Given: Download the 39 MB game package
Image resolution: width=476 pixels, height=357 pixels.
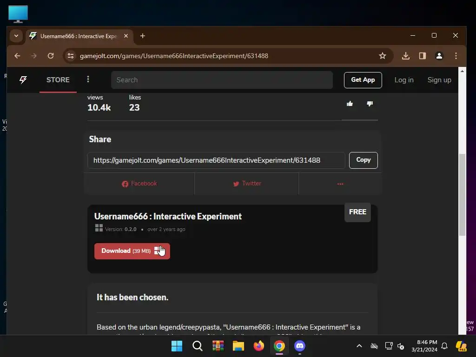Looking at the screenshot, I should 132,251.
